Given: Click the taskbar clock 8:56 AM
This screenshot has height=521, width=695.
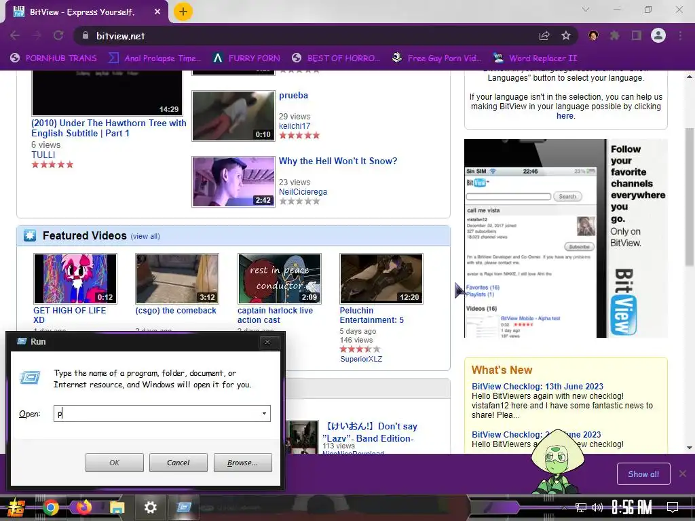Looking at the screenshot, I should [x=632, y=507].
